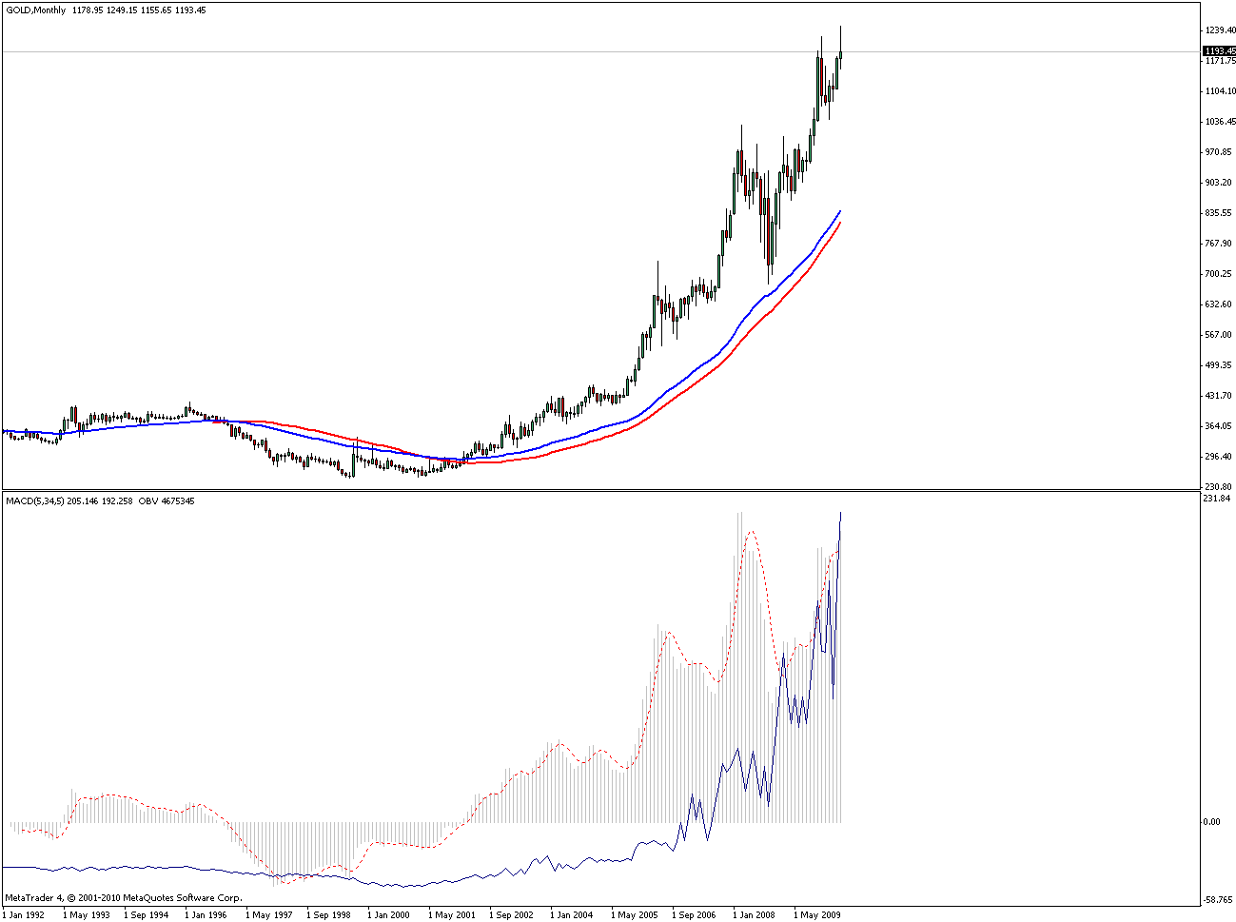Click the current price tag 1193.45

[x=1219, y=51]
